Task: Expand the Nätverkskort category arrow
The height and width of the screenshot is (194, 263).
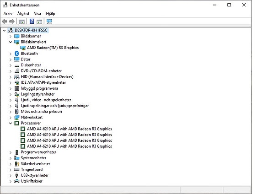Action: point(11,118)
